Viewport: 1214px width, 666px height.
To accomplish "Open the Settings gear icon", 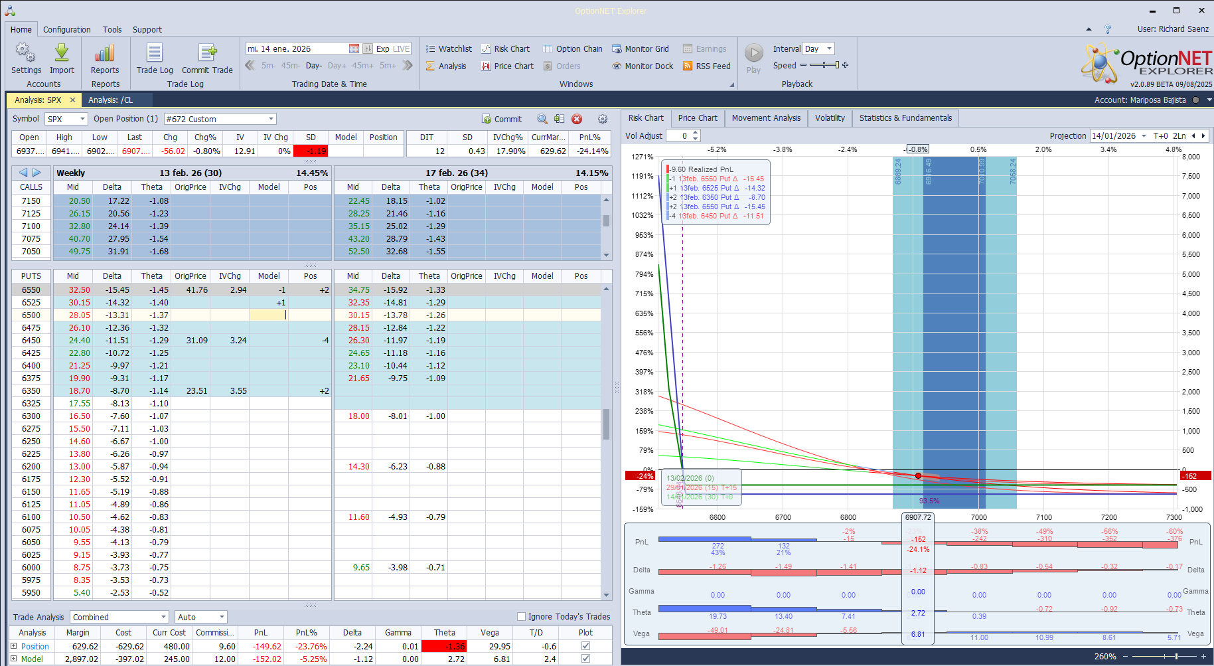I will click(26, 53).
